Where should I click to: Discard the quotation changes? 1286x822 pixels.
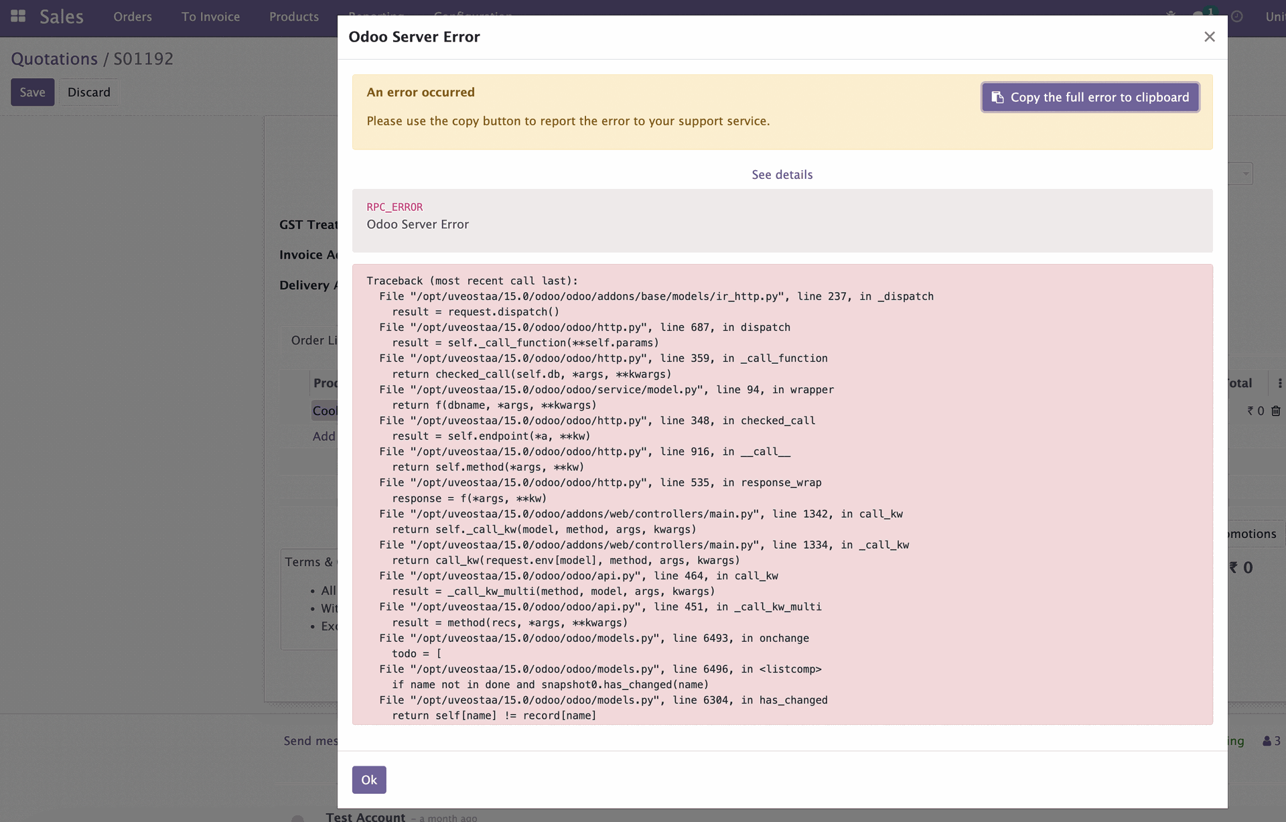pyautogui.click(x=88, y=92)
